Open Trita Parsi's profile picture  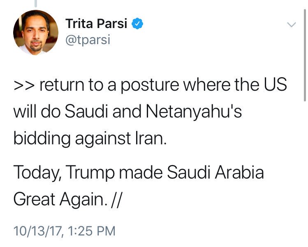coord(36,33)
